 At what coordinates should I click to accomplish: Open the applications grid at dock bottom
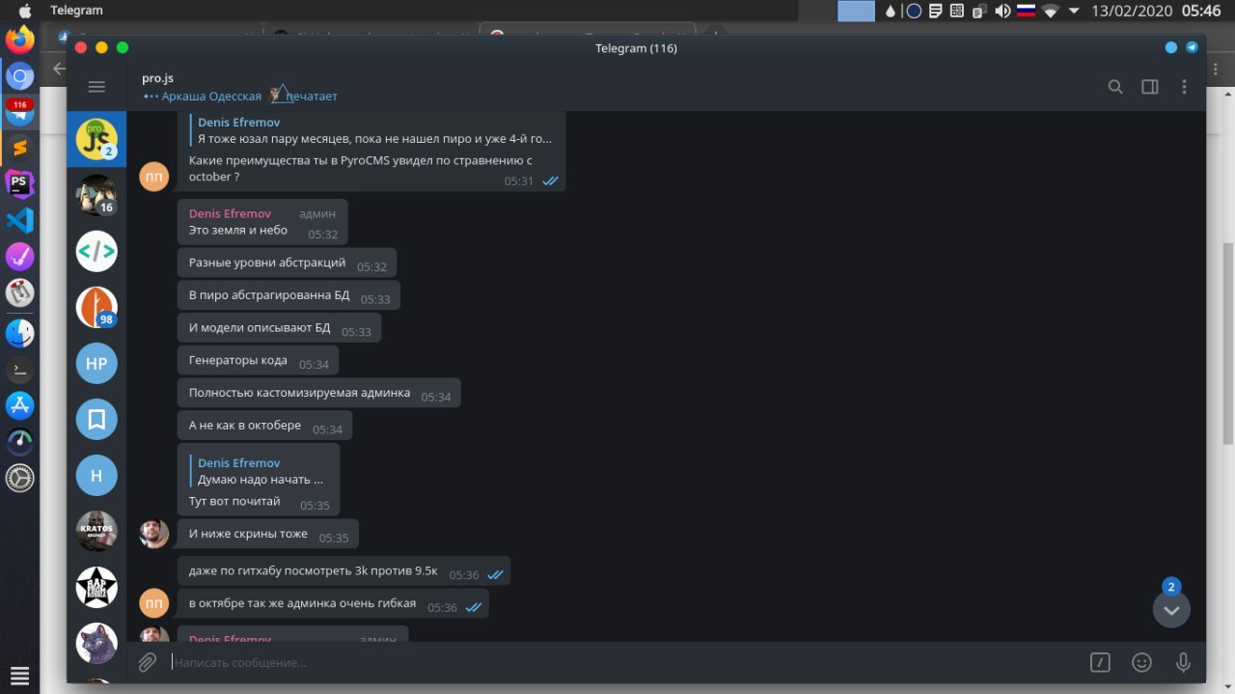point(19,676)
